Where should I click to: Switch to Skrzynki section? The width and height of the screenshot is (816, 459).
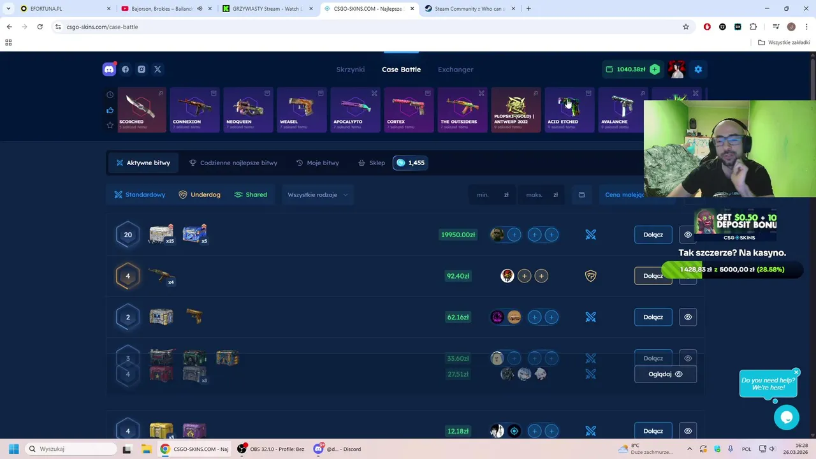point(351,69)
